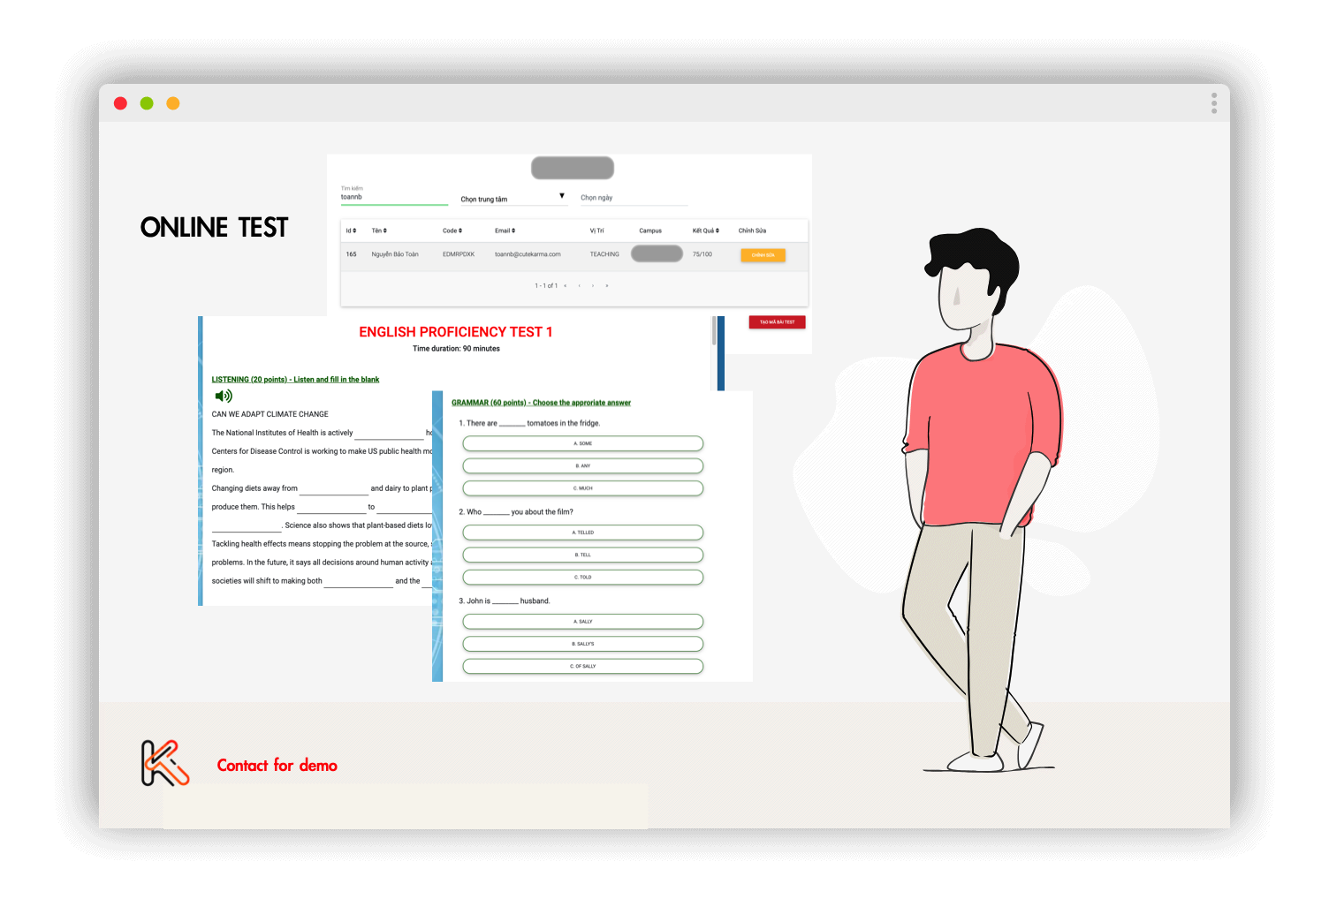Pick answer B. SALLY'S
1329x899 pixels.
pos(582,644)
